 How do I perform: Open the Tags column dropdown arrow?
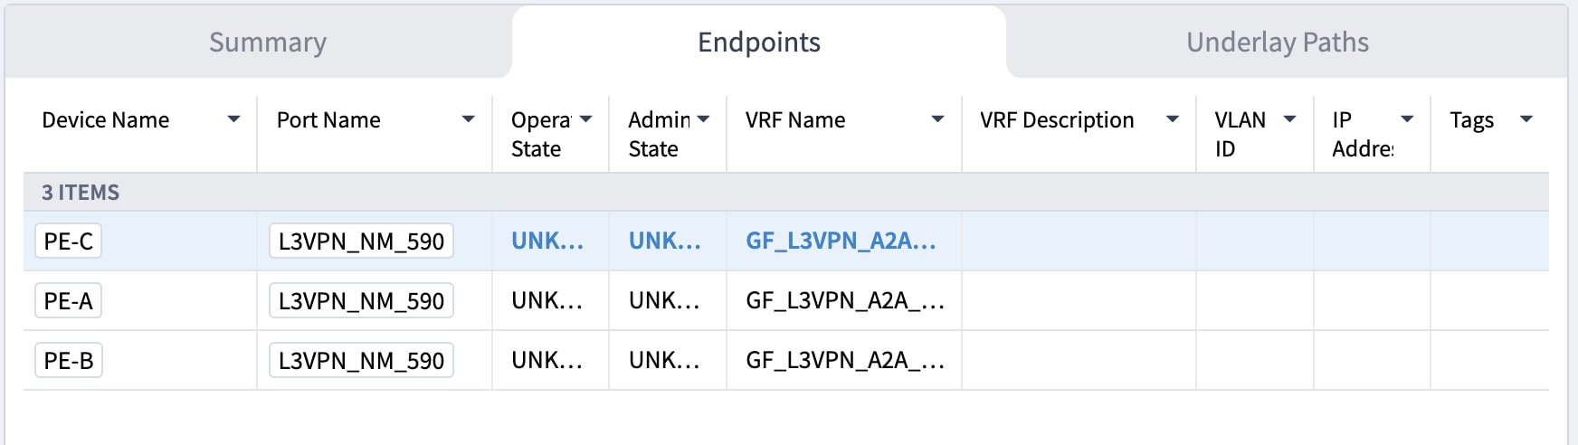coord(1526,119)
